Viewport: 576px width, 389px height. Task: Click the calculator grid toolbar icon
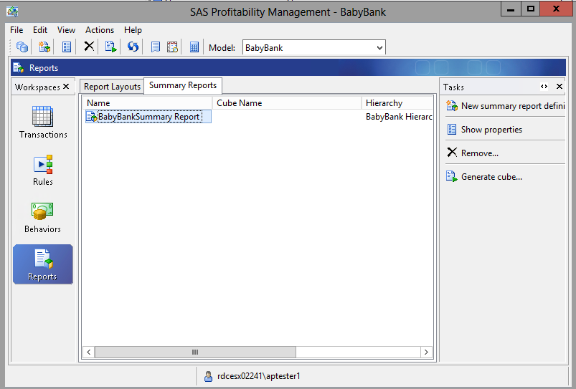194,47
